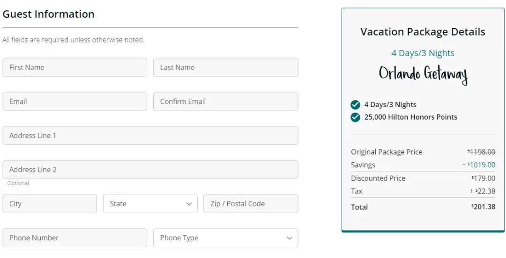This screenshot has height=258, width=506.
Task: Focus the Address Line 1 field
Action: [x=150, y=136]
